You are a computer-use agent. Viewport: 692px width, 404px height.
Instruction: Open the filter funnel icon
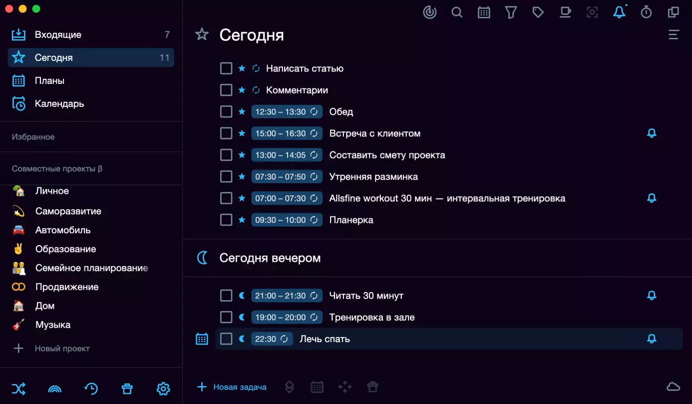click(x=511, y=12)
